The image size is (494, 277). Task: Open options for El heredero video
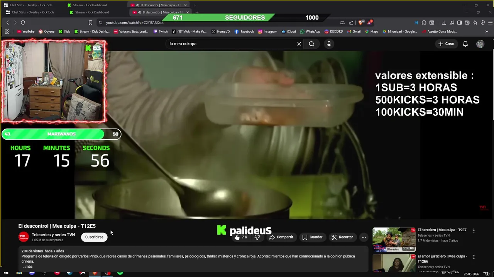pos(474,230)
